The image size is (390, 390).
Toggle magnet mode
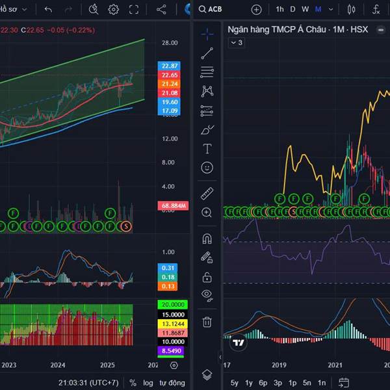(x=207, y=239)
